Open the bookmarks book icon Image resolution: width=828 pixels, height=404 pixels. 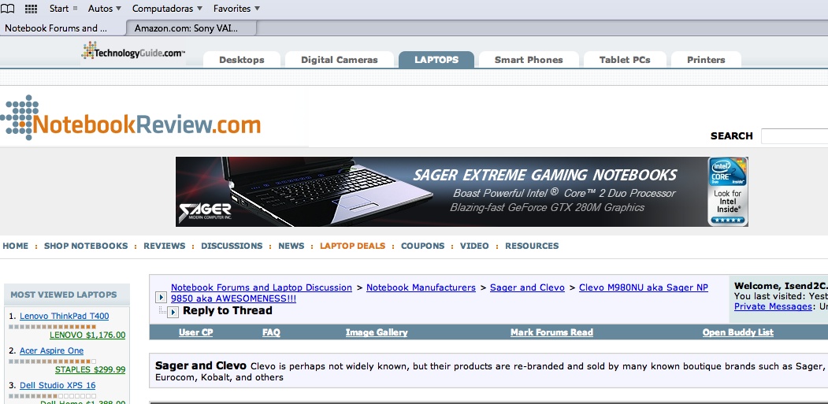tap(7, 9)
